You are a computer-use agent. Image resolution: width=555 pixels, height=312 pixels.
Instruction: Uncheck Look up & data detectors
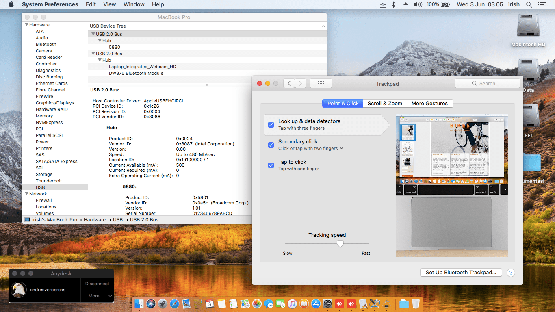pyautogui.click(x=271, y=124)
